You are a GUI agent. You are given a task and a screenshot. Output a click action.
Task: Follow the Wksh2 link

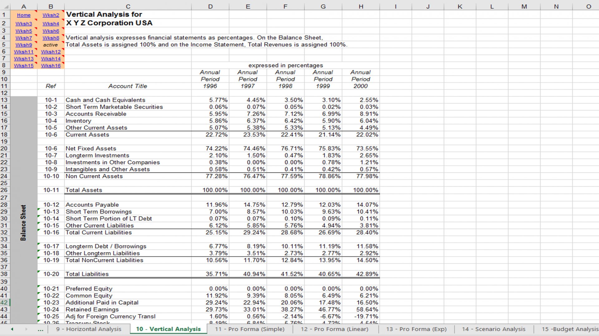(51, 15)
